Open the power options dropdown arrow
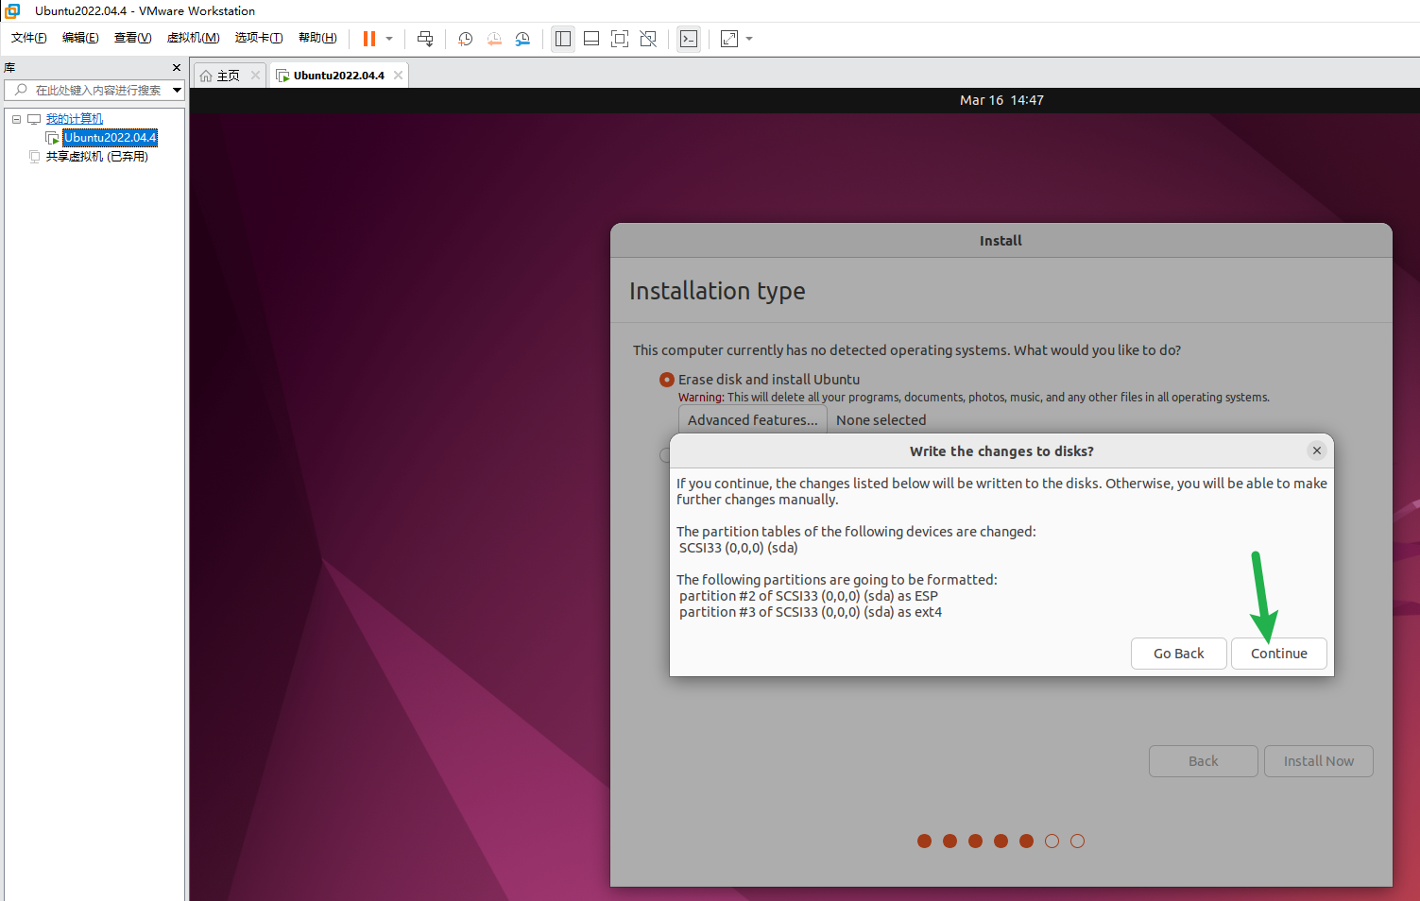This screenshot has height=901, width=1420. click(389, 39)
